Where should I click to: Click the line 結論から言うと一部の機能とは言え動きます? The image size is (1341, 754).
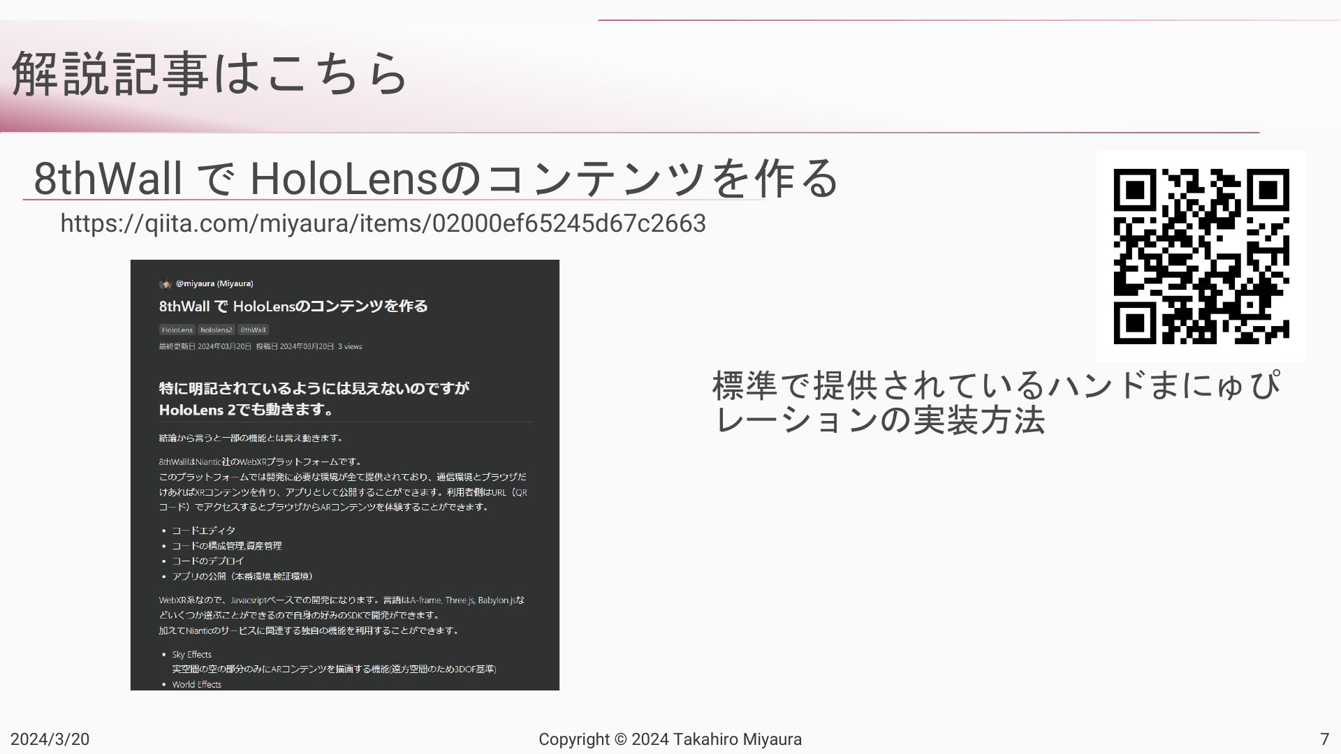click(251, 438)
